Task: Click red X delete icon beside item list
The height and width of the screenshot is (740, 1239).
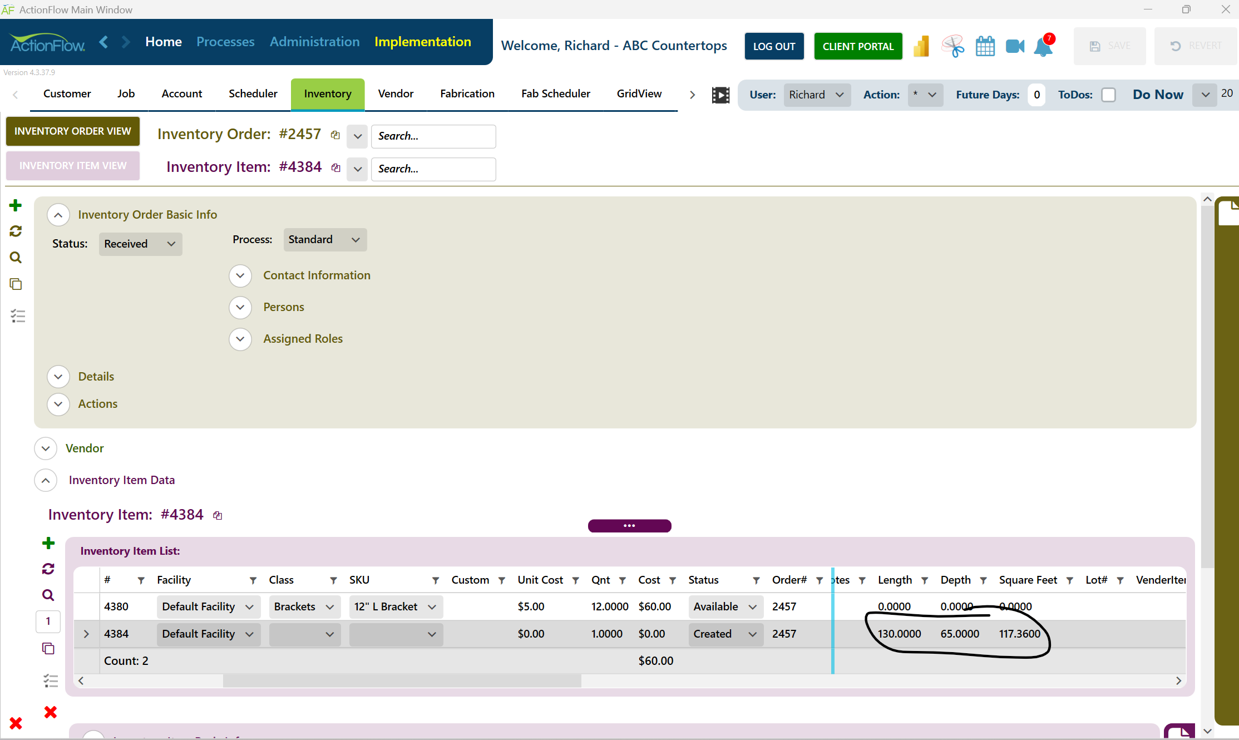Action: pos(50,712)
